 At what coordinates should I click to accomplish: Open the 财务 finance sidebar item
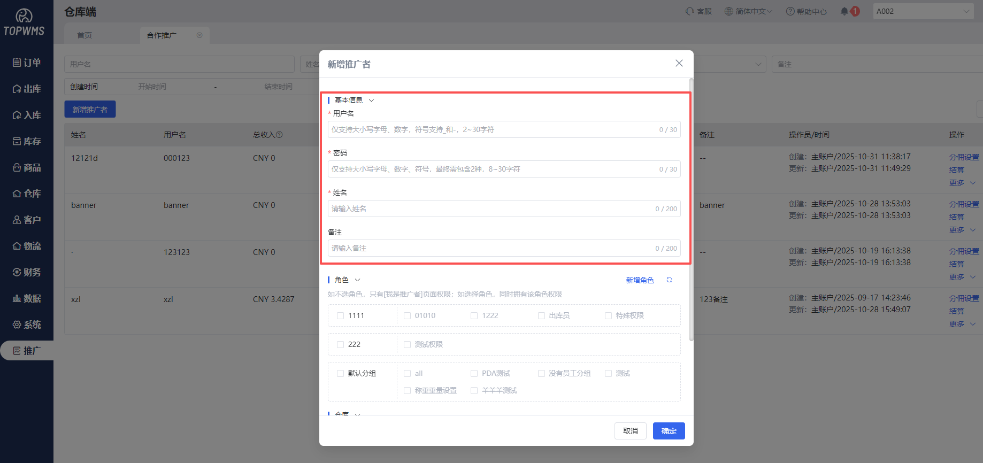tap(27, 272)
